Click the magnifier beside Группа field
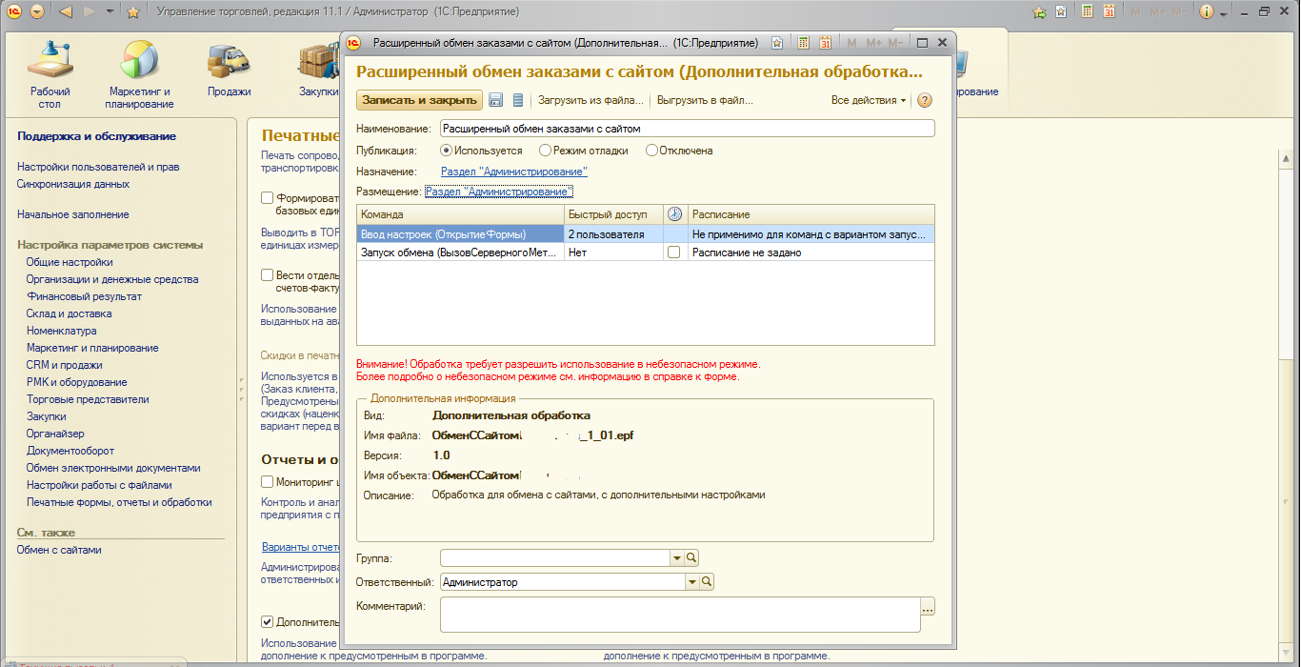The width and height of the screenshot is (1301, 667). [x=692, y=557]
